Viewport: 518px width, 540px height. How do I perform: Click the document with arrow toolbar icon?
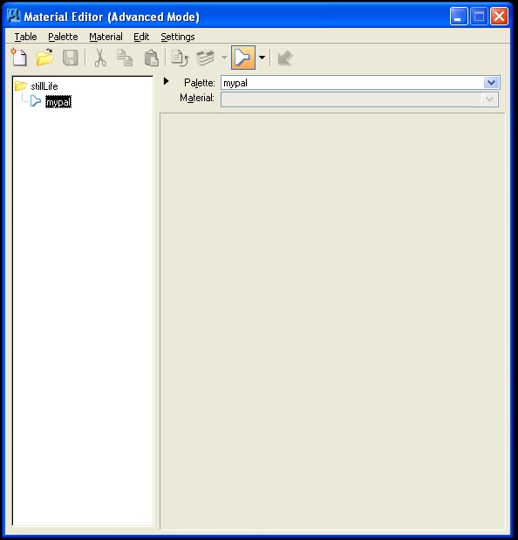coord(180,58)
